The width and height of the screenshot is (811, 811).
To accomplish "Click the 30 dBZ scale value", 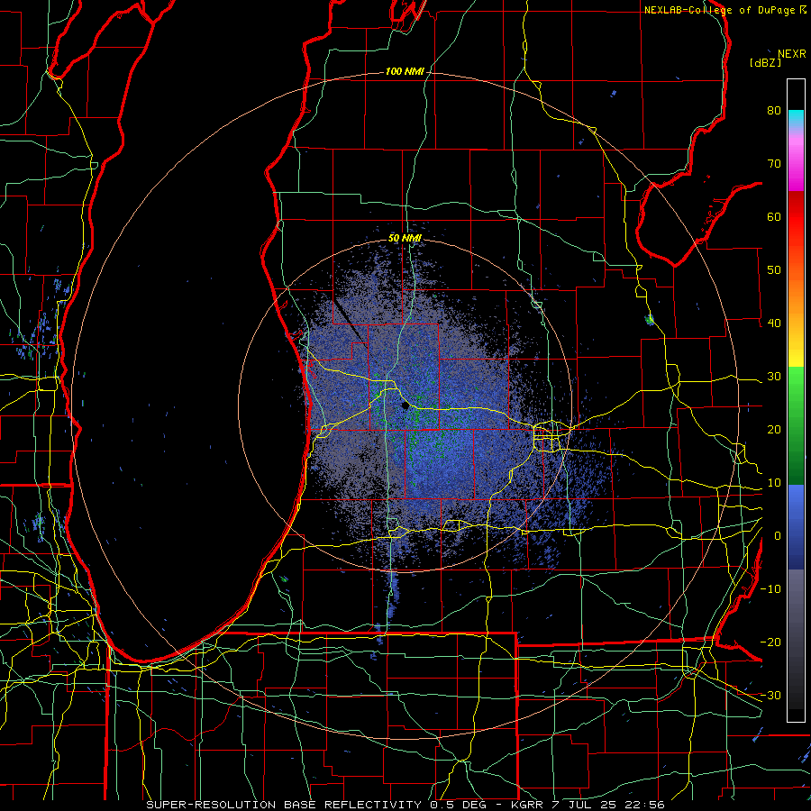I will tap(774, 377).
